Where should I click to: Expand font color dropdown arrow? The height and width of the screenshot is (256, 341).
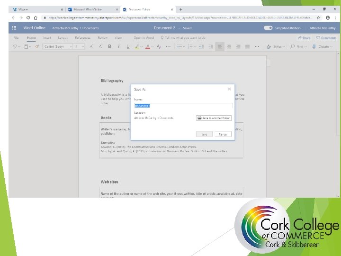point(153,46)
